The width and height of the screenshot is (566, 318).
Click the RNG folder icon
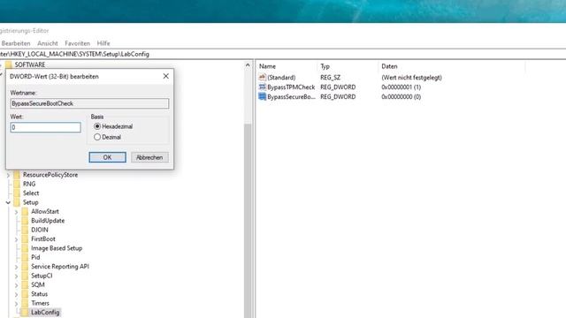click(x=17, y=184)
